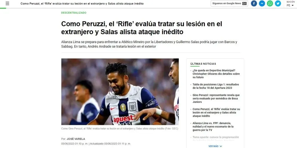Open Alianza Lima vs. FPF article

tap(213, 127)
